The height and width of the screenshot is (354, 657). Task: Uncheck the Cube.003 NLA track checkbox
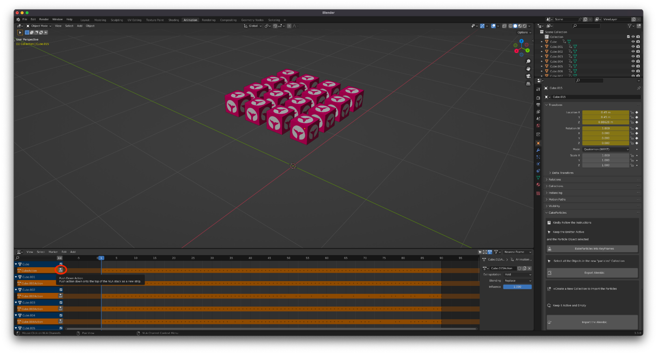[x=61, y=302]
